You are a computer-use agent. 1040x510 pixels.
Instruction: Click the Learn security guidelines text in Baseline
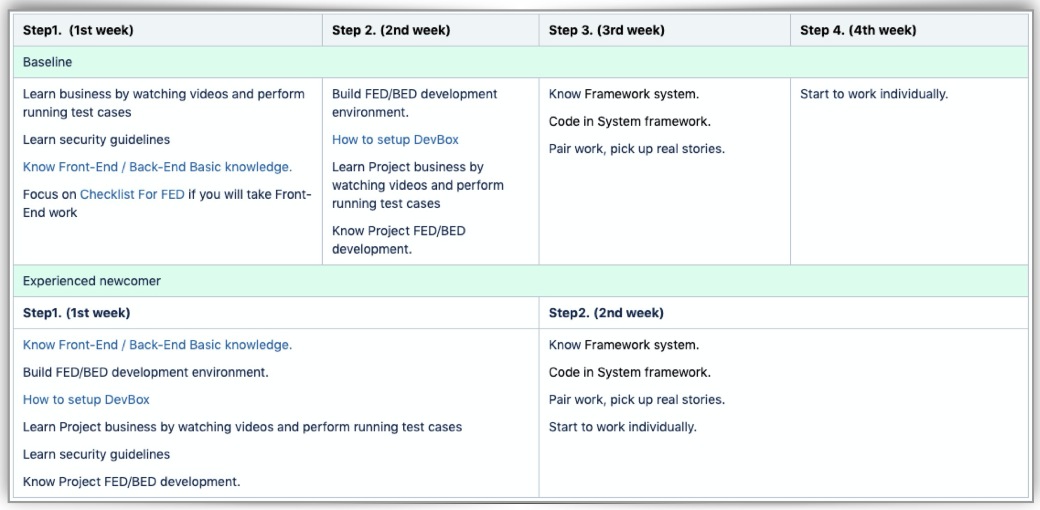tap(96, 140)
